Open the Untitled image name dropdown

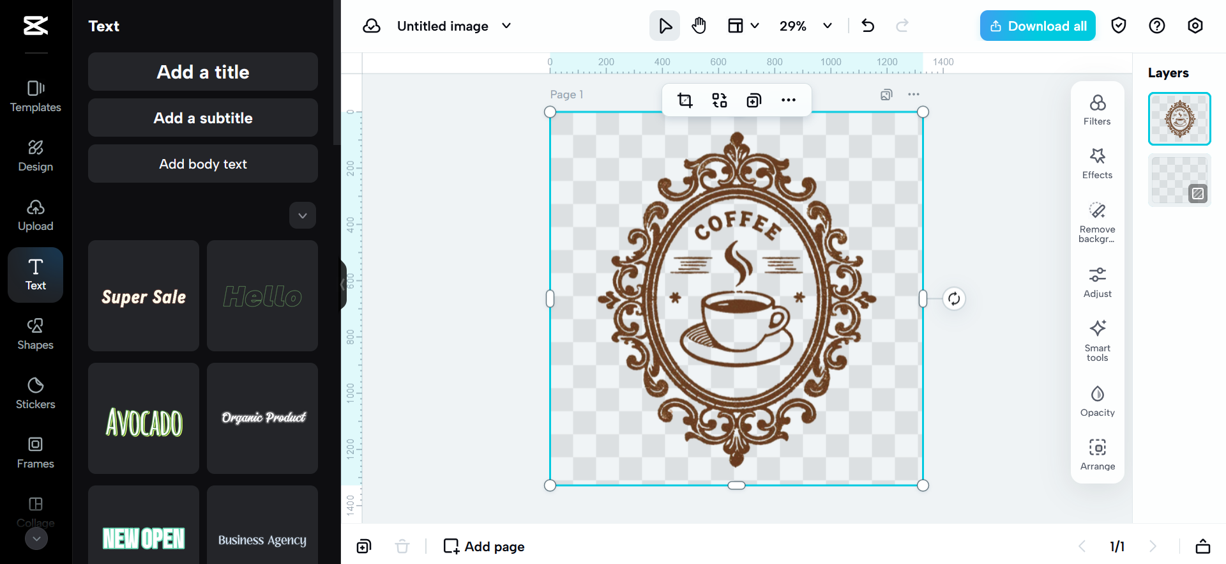coord(506,26)
